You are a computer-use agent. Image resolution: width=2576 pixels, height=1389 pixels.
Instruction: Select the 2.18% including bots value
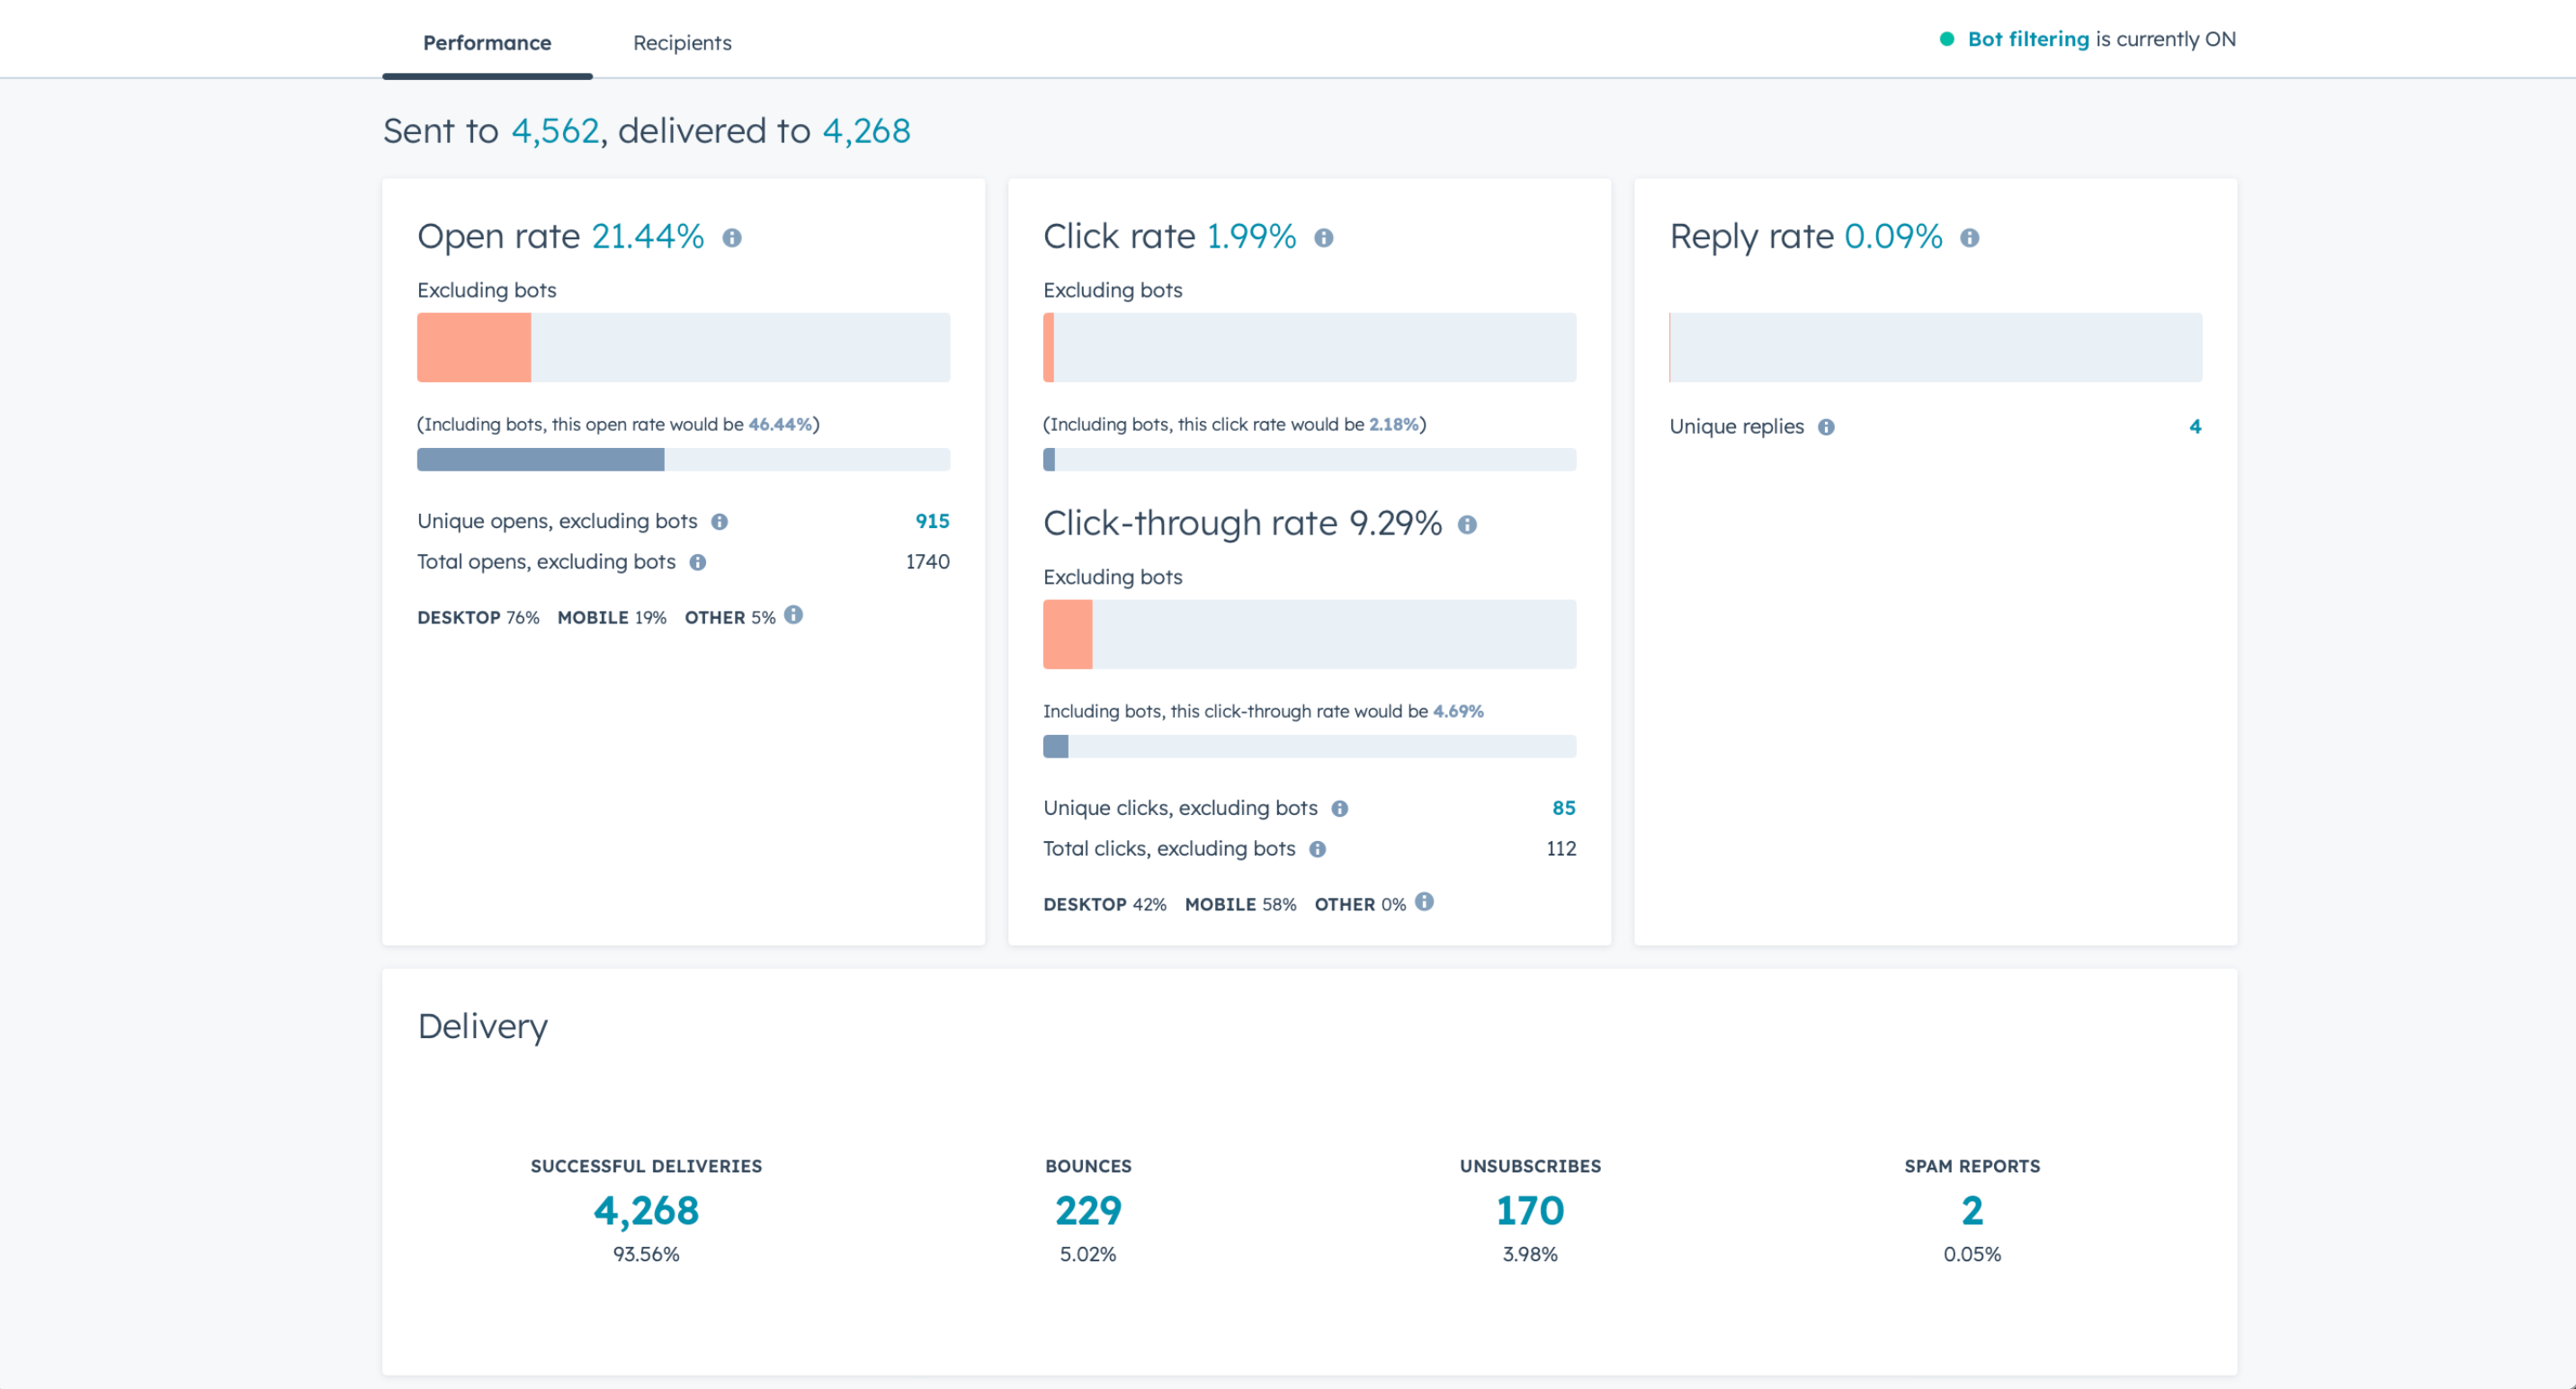(x=1394, y=424)
